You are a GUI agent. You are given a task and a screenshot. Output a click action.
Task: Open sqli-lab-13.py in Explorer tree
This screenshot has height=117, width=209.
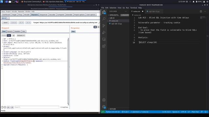tap(117, 24)
